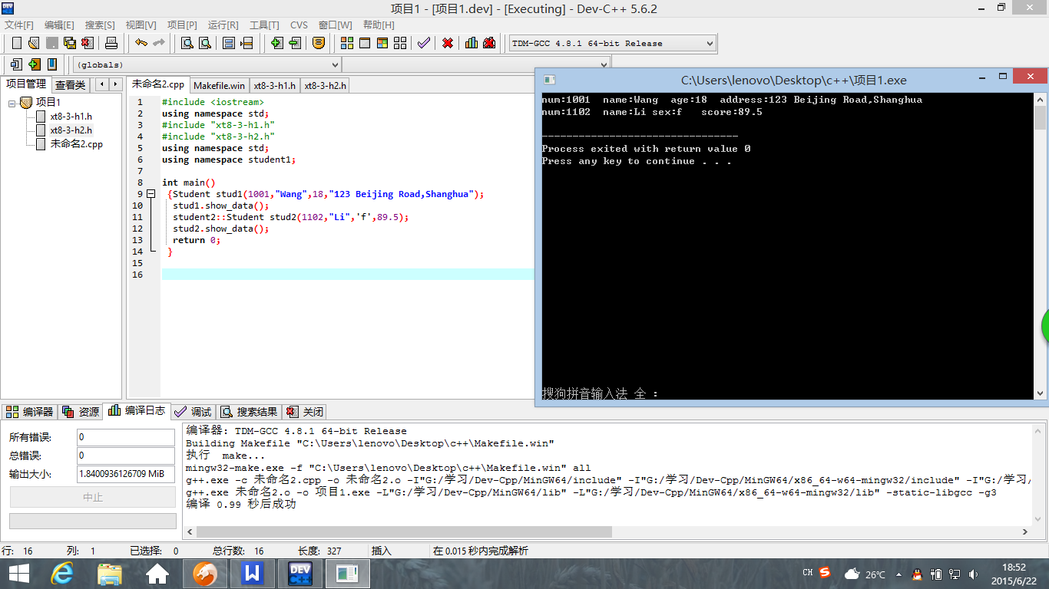
Task: Open Replace using the second magnifier icon
Action: (x=205, y=43)
